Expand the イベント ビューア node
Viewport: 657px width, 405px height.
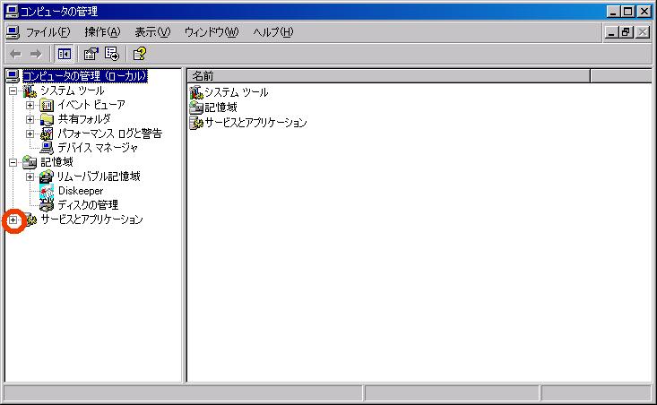(30, 105)
